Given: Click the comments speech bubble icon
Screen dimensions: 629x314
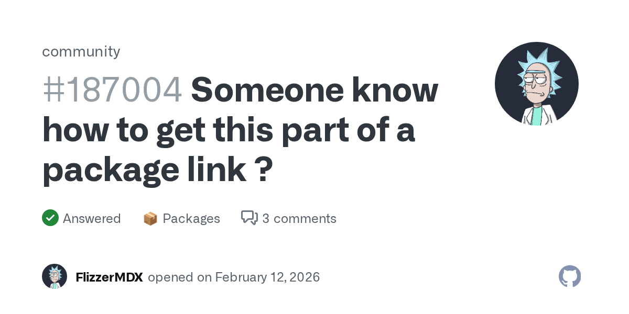Looking at the screenshot, I should tap(250, 218).
